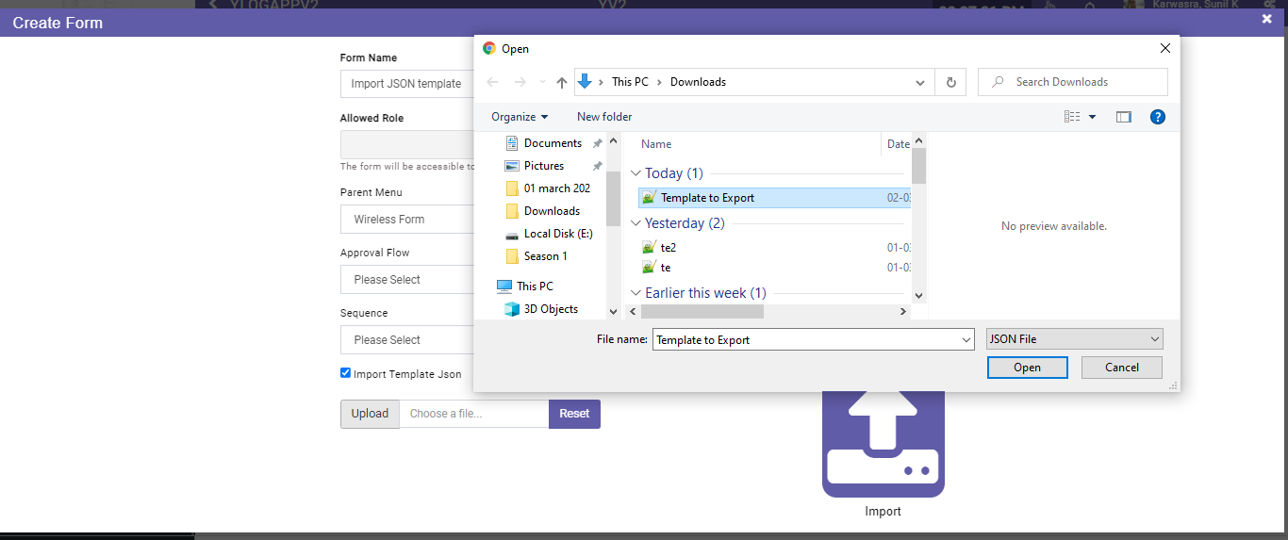Screen dimensions: 1288x540
Task: Collapse the Earlier this week (1) group
Action: click(x=636, y=293)
